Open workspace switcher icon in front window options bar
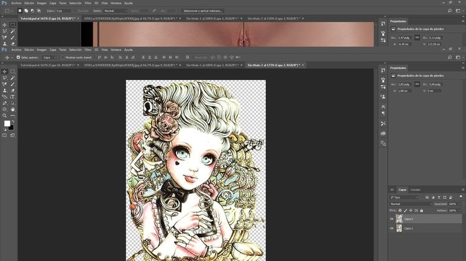This screenshot has width=466, height=261. tap(459, 57)
